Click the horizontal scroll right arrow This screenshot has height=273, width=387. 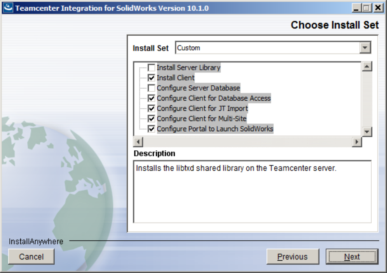356,142
